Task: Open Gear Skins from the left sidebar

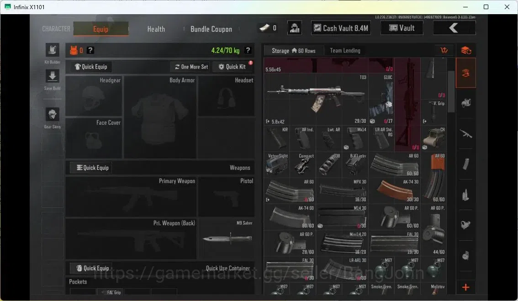Action: click(x=52, y=115)
